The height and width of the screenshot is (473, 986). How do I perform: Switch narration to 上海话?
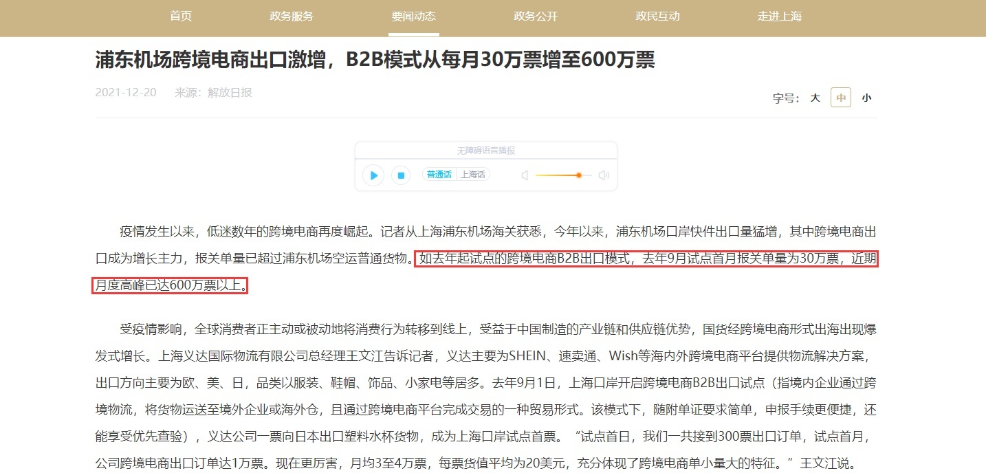pyautogui.click(x=472, y=175)
